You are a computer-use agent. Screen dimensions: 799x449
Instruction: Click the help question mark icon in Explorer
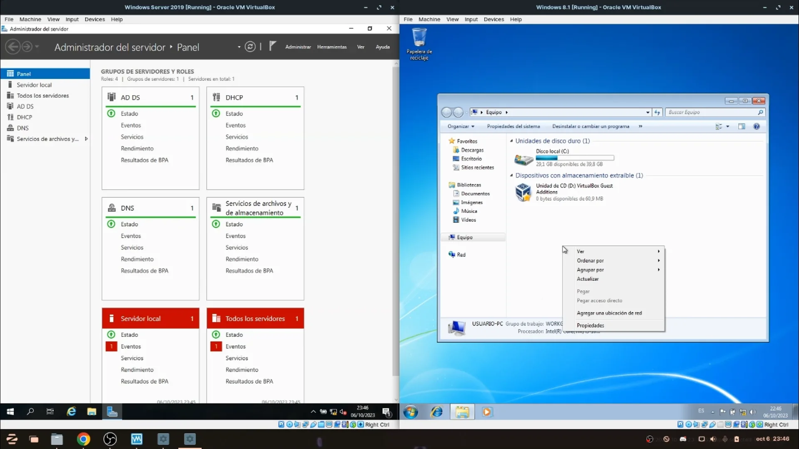756,126
